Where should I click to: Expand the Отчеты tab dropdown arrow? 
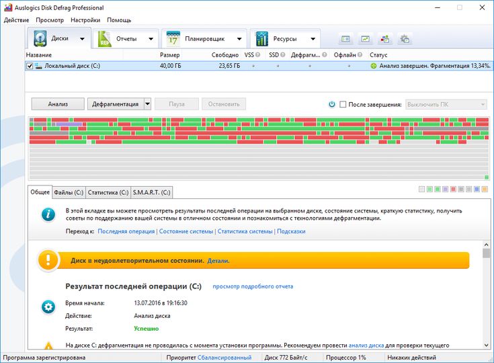pos(151,39)
